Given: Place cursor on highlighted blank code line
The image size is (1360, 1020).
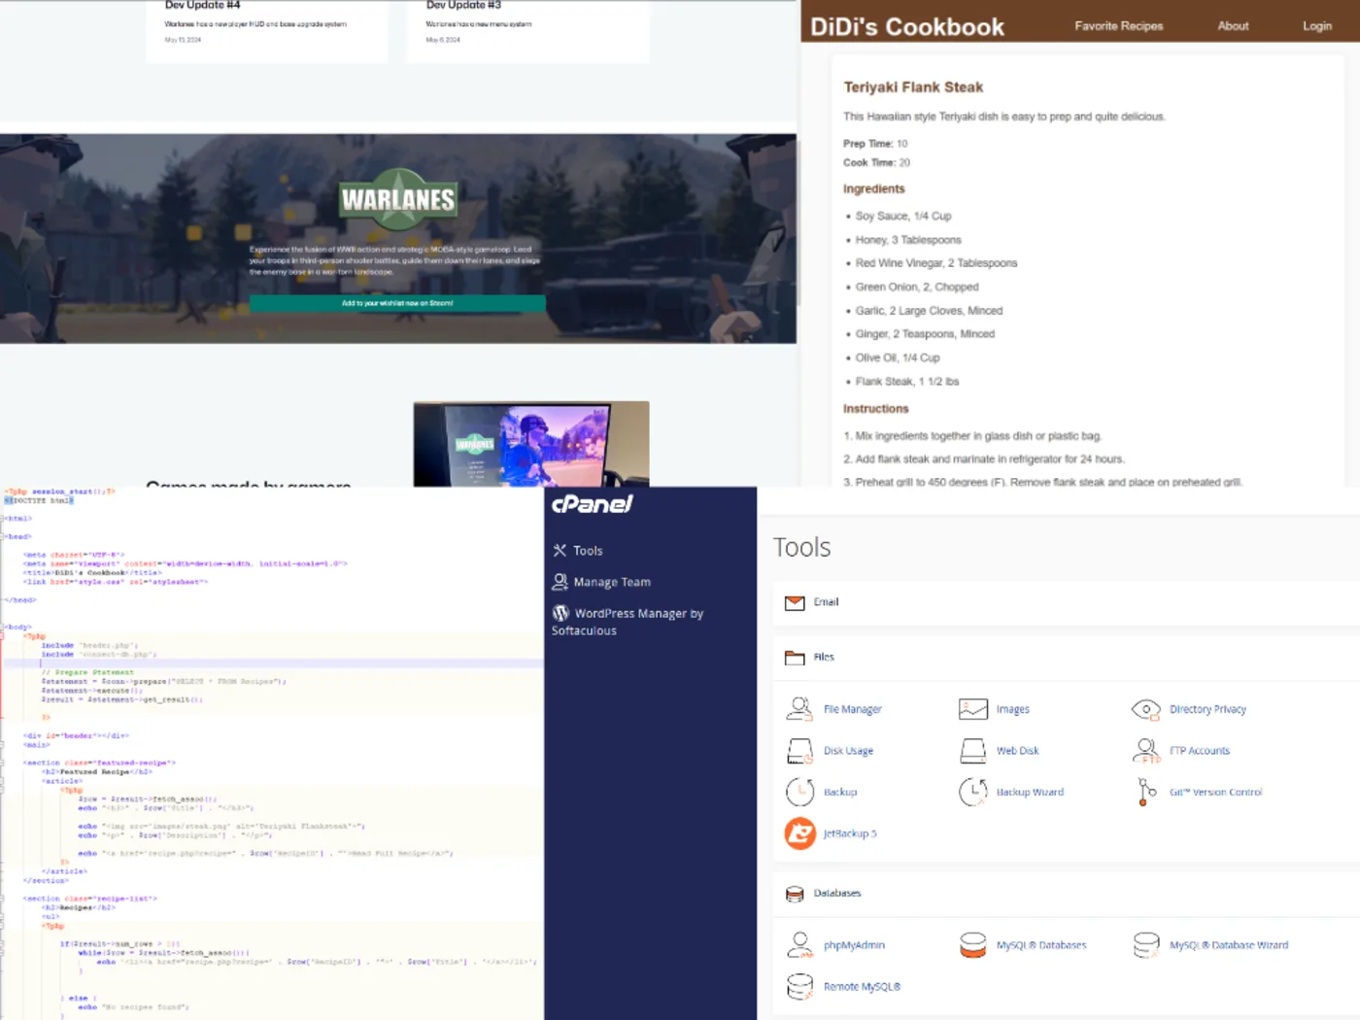Looking at the screenshot, I should [x=274, y=663].
